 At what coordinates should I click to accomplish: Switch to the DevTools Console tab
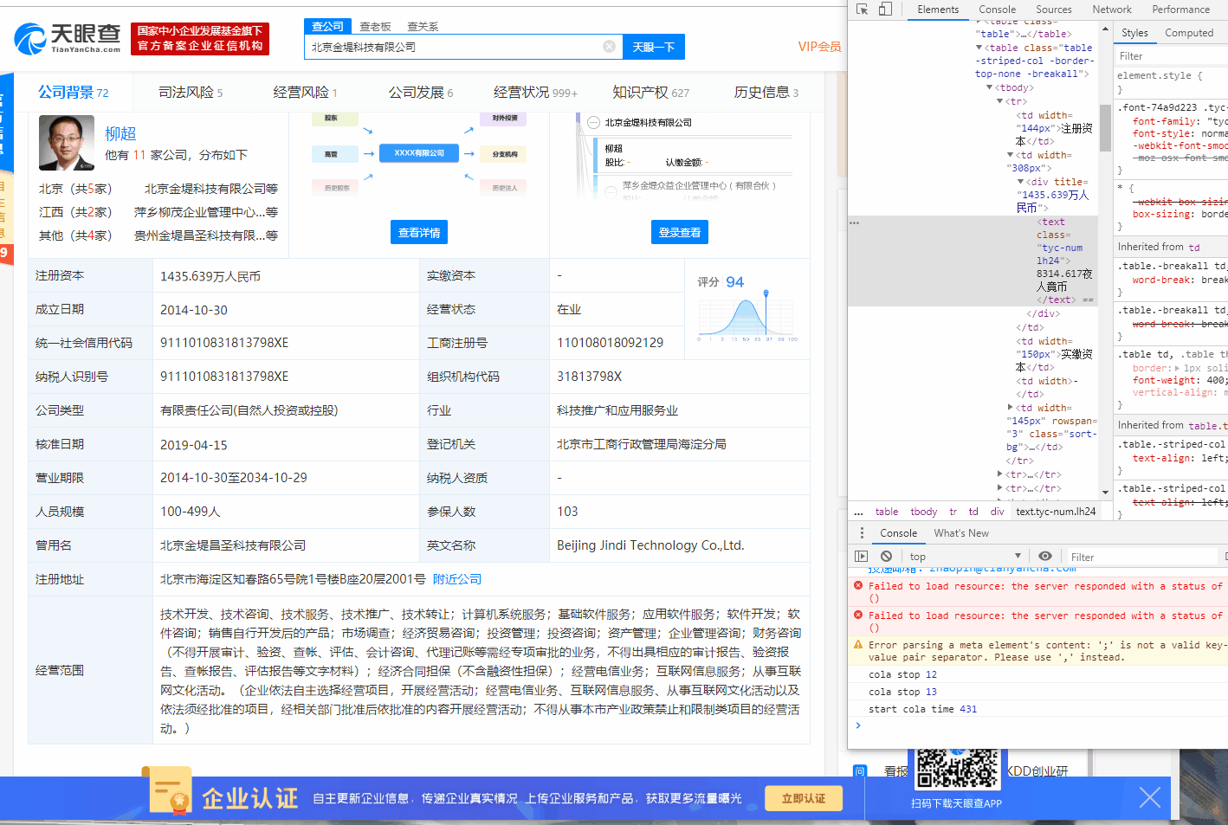tap(997, 10)
